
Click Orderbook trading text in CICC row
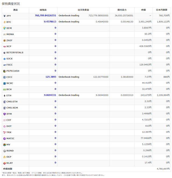coord(69,77)
